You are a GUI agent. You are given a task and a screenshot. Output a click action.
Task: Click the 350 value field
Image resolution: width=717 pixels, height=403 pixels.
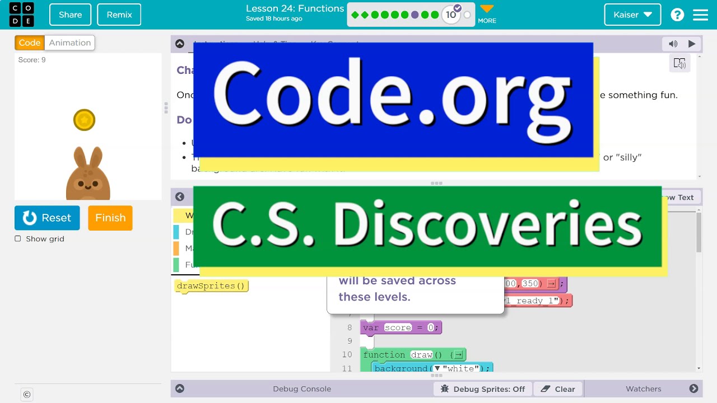[x=530, y=284]
